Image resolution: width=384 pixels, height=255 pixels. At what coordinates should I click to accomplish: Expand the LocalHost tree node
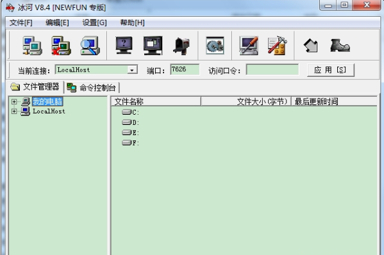[14, 111]
